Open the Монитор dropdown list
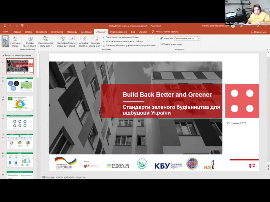 [198, 38]
